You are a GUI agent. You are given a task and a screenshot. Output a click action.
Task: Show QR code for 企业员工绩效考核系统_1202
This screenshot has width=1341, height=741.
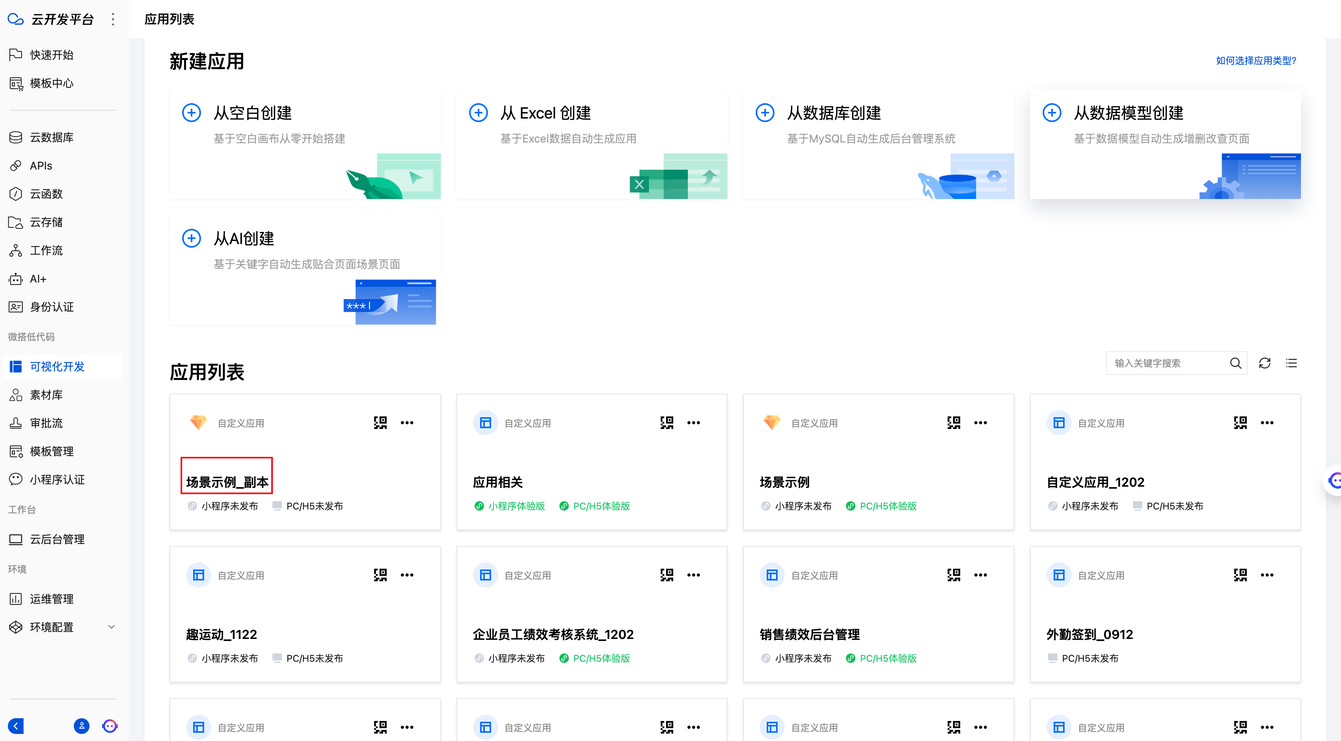667,575
